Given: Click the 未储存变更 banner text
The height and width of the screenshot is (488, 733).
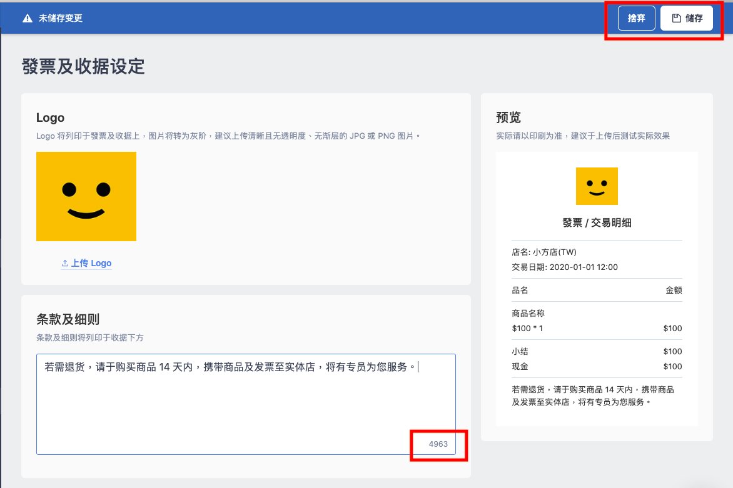Looking at the screenshot, I should 60,18.
